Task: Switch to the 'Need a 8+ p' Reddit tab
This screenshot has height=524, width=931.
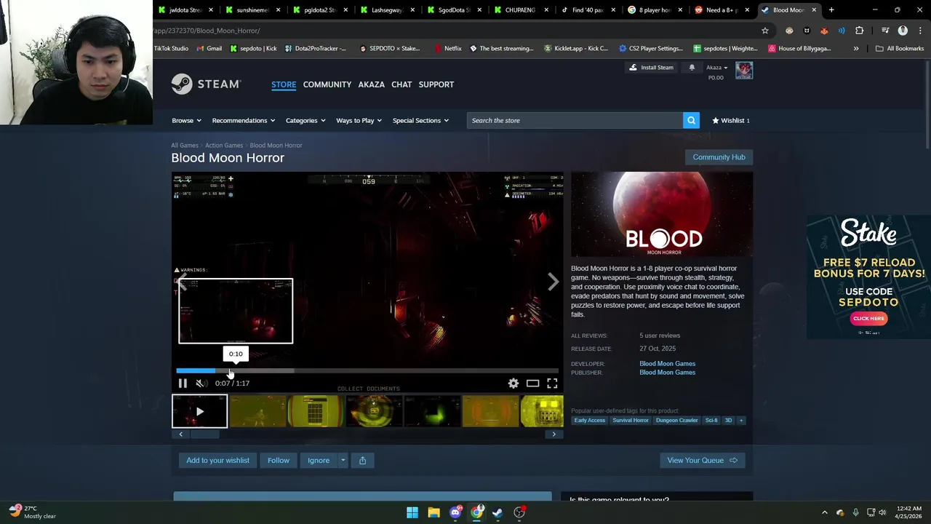Action: tap(722, 10)
